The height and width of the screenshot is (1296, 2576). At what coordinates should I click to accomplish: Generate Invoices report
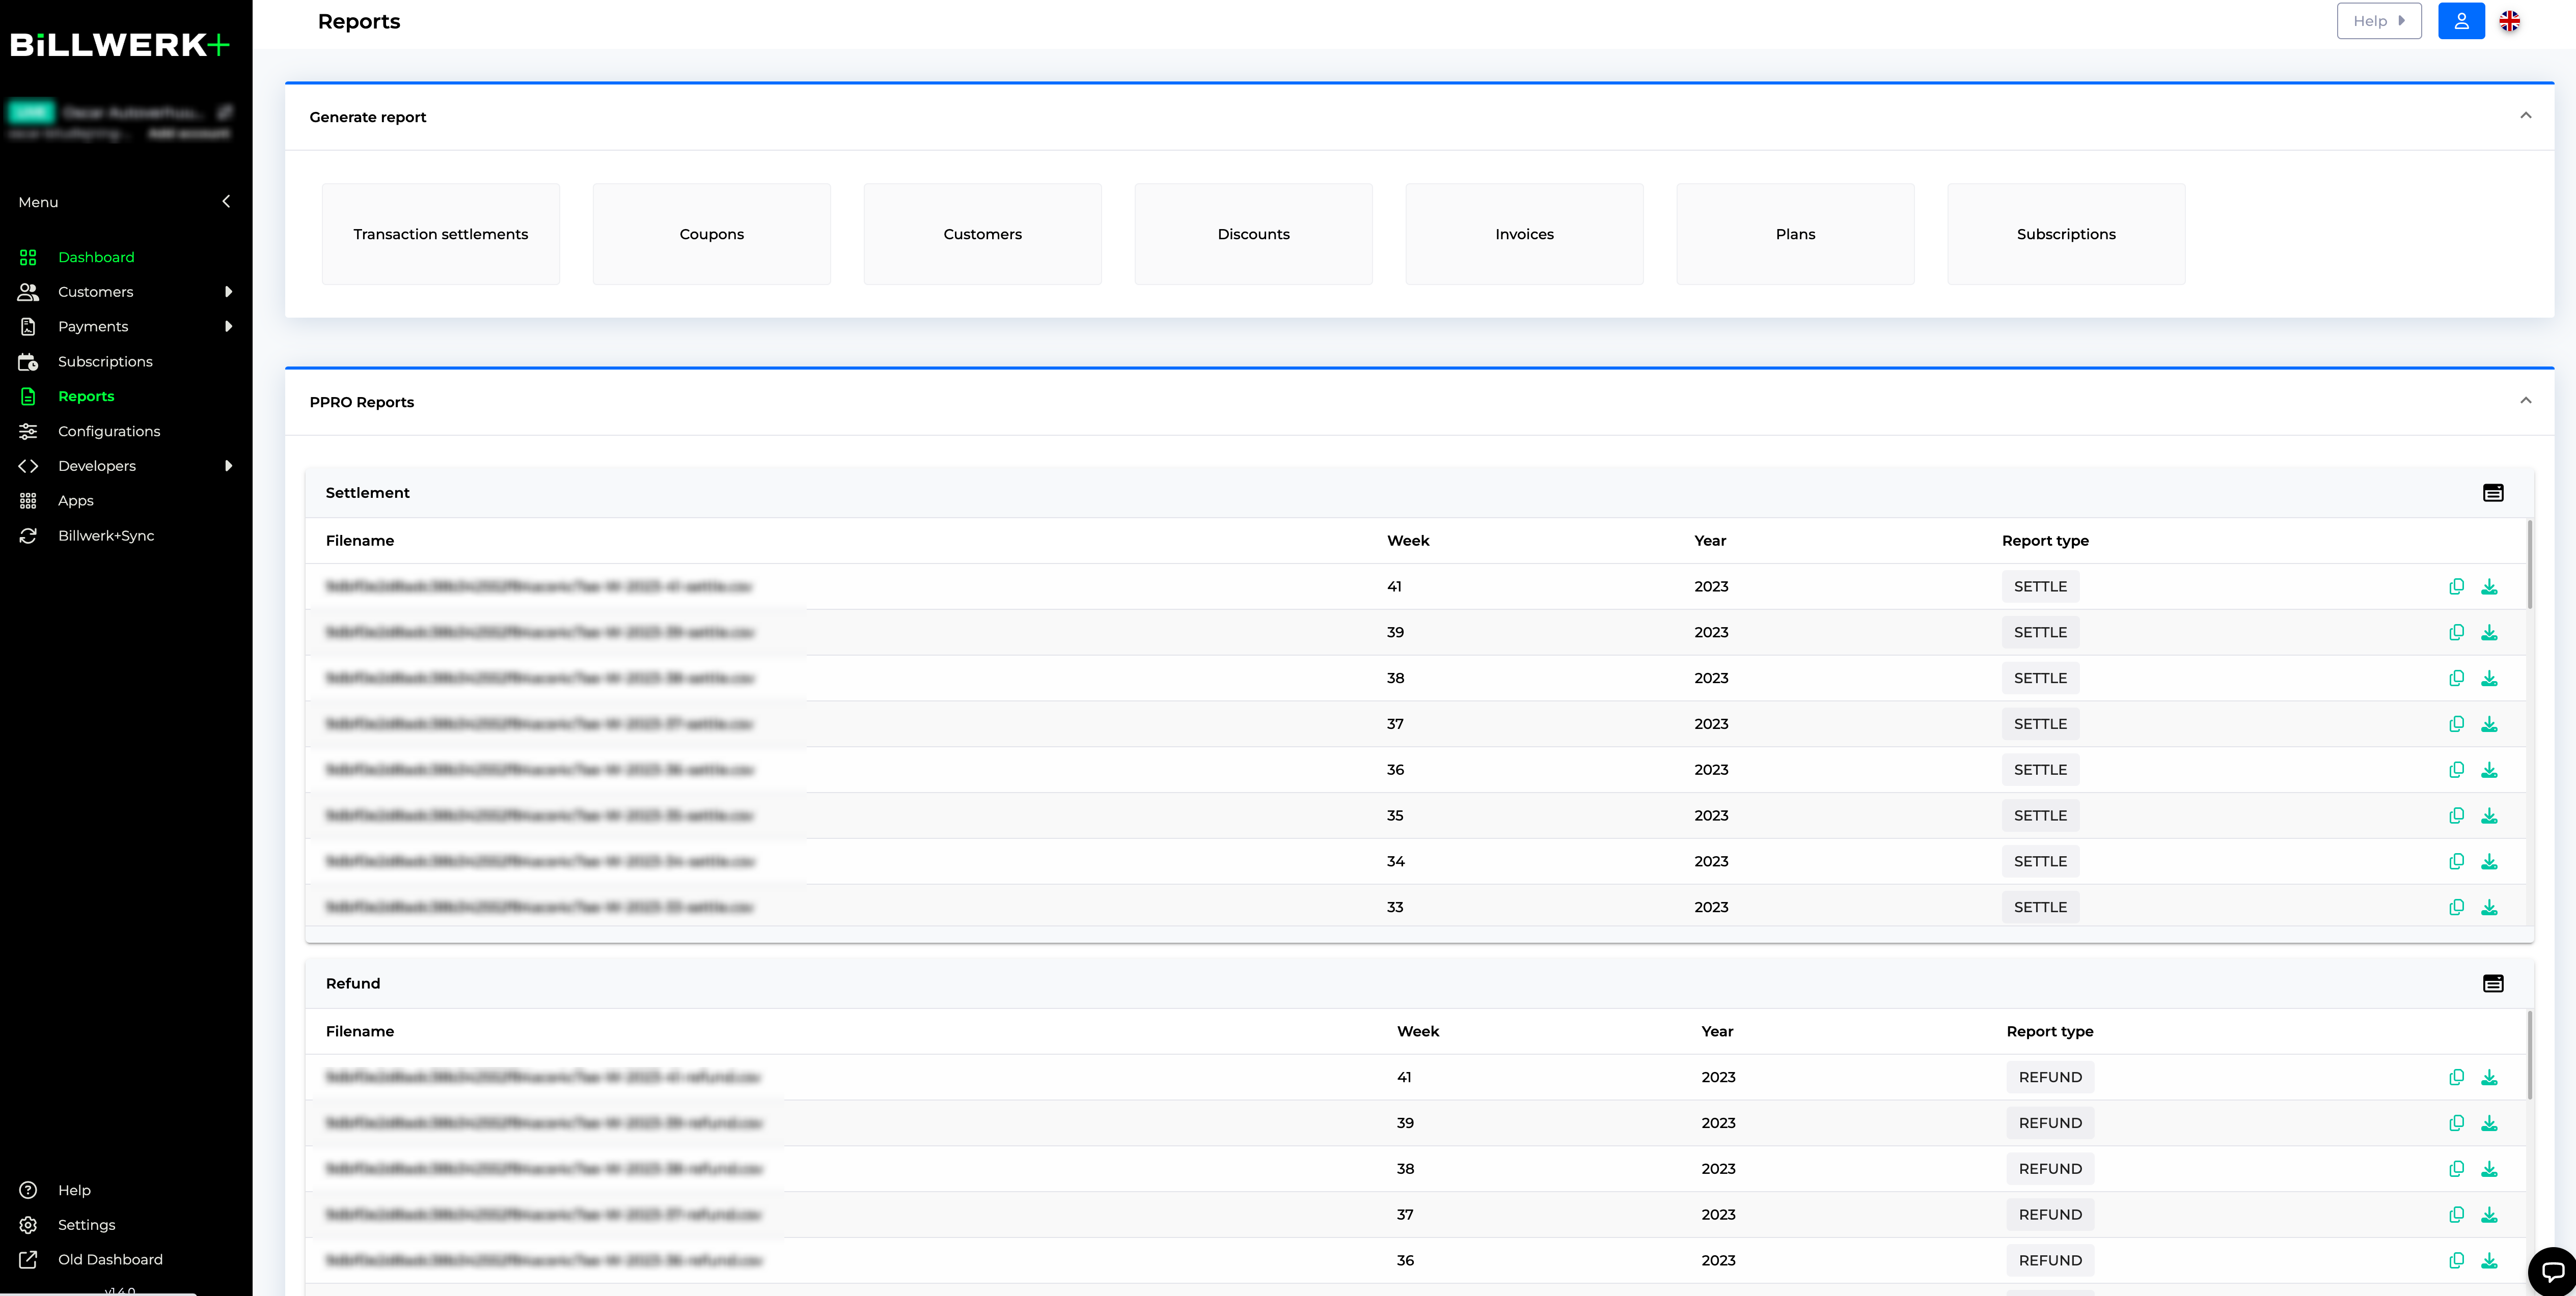click(1525, 234)
